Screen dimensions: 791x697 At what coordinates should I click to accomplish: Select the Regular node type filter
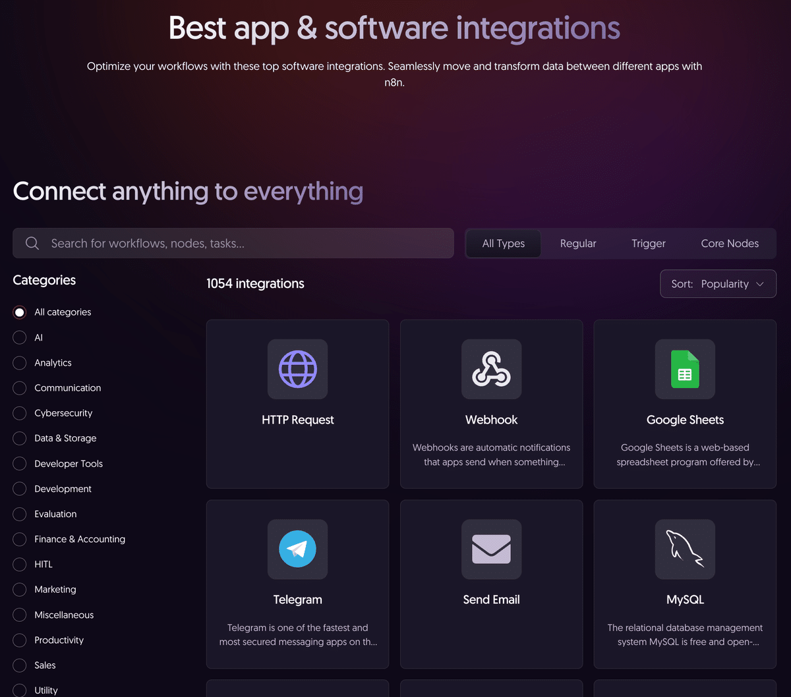point(578,243)
